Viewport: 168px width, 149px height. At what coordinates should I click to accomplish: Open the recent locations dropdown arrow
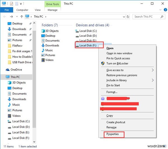tap(17, 17)
